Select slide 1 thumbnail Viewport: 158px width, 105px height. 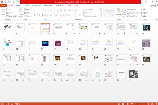pyautogui.click(x=7, y=28)
